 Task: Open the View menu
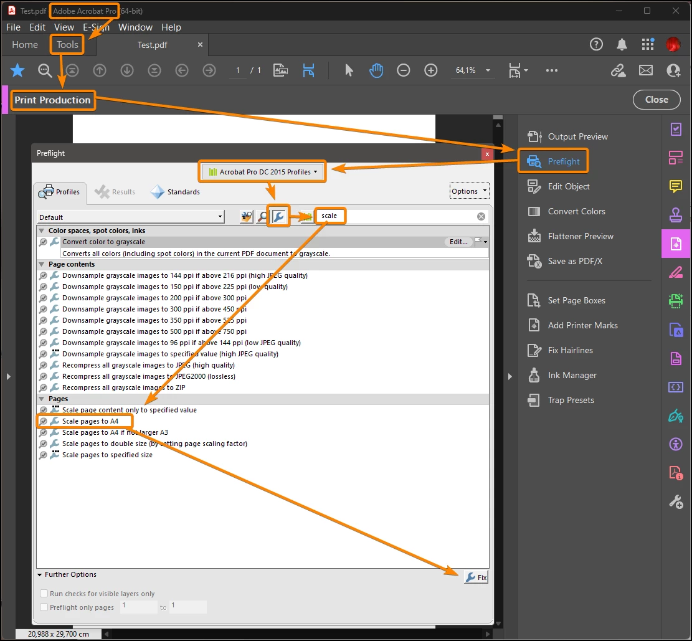tap(64, 27)
